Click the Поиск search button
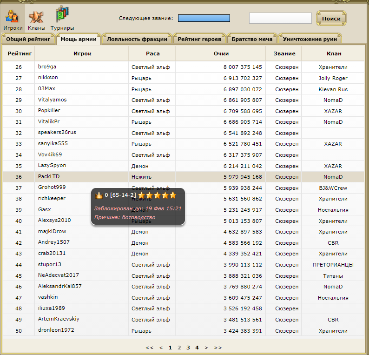Image resolution: width=369 pixels, height=355 pixels. [x=331, y=18]
